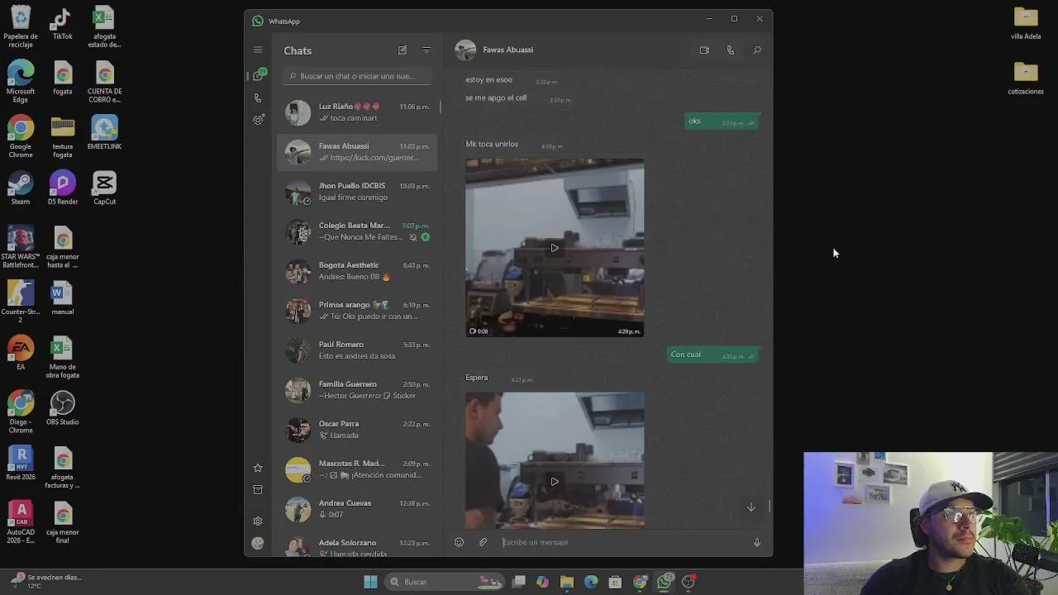Open the emoji picker in message bar

[x=459, y=542]
